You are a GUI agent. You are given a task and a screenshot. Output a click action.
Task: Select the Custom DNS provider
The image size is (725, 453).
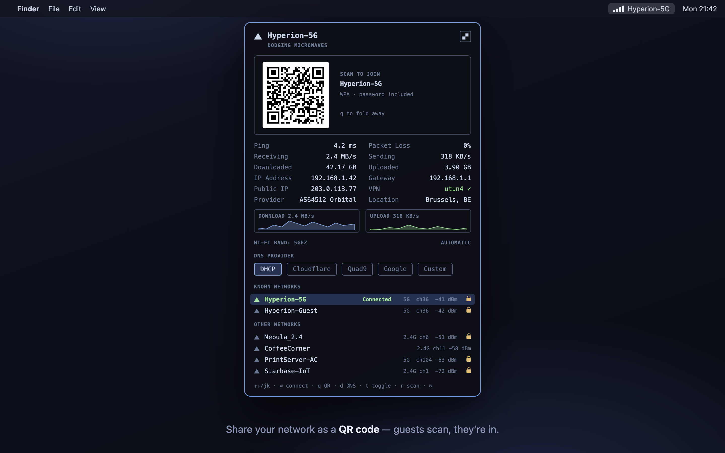pos(435,269)
